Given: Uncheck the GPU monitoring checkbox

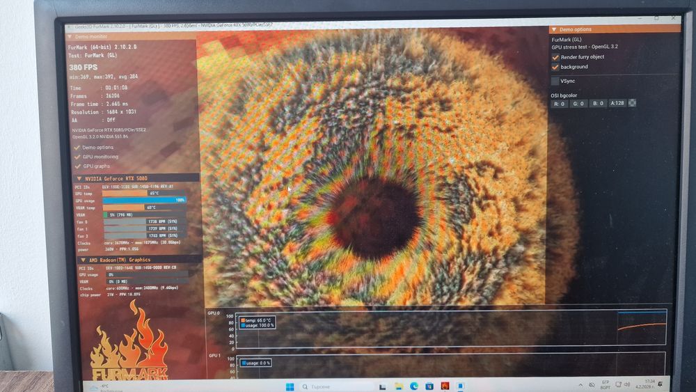Looking at the screenshot, I should [x=78, y=157].
